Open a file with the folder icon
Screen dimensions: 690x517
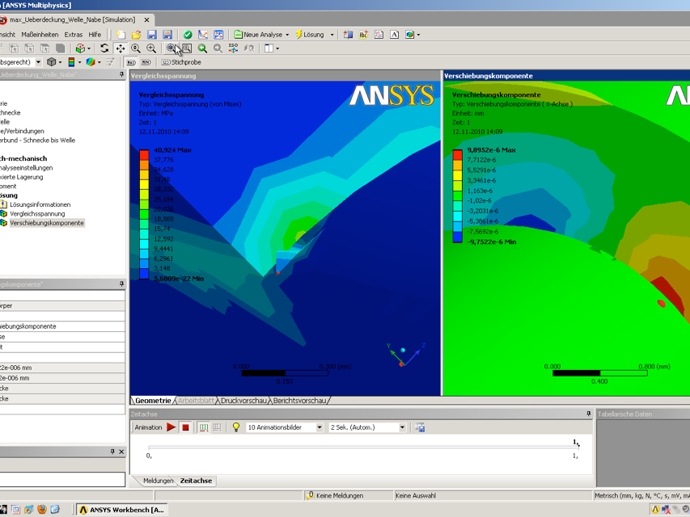coord(137,35)
